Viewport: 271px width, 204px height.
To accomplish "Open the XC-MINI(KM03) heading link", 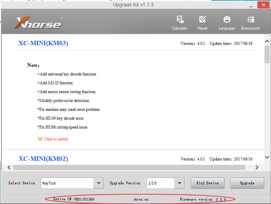I will [x=43, y=43].
